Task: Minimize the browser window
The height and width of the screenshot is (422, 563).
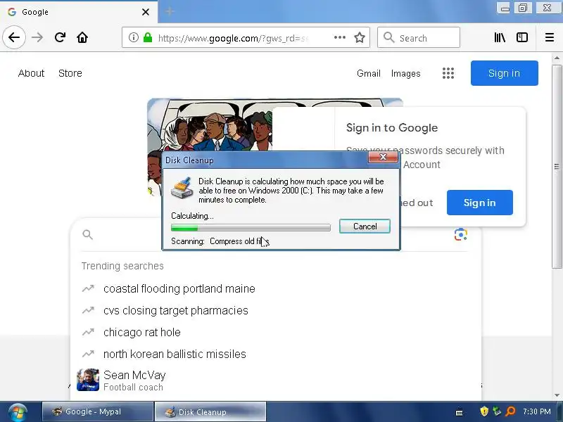Action: 505,8
